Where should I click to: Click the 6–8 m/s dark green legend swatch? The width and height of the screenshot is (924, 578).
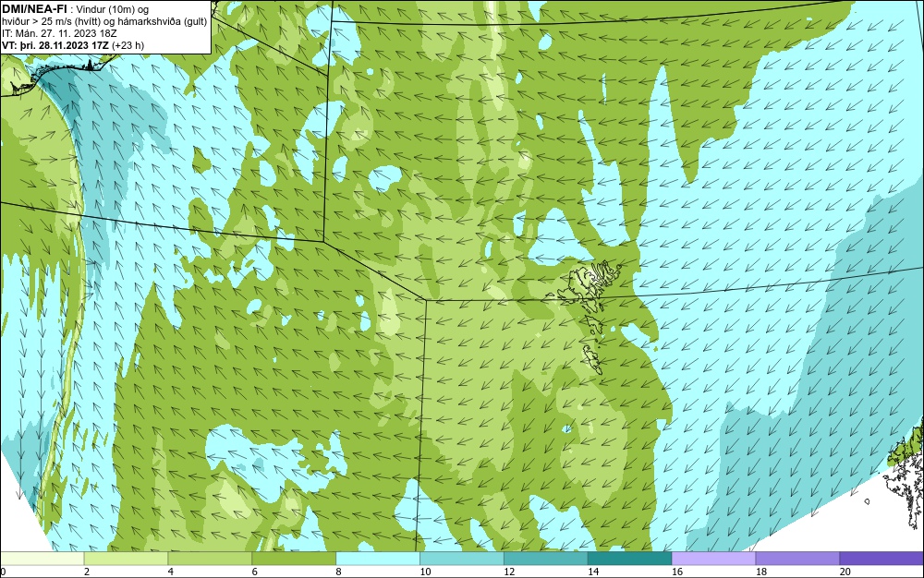[x=294, y=558]
